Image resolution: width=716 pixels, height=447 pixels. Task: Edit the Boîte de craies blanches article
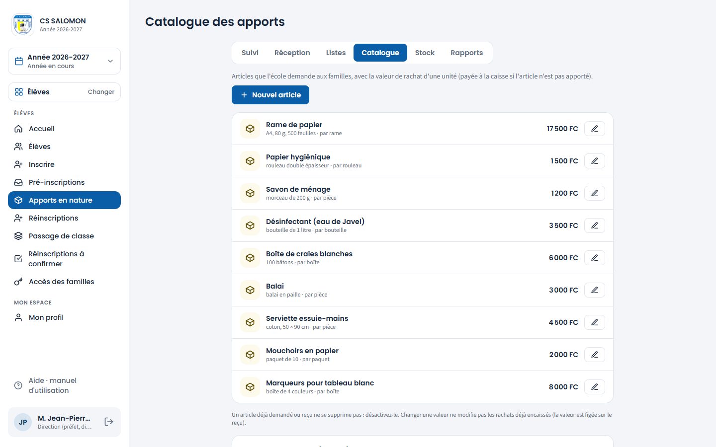coord(594,258)
